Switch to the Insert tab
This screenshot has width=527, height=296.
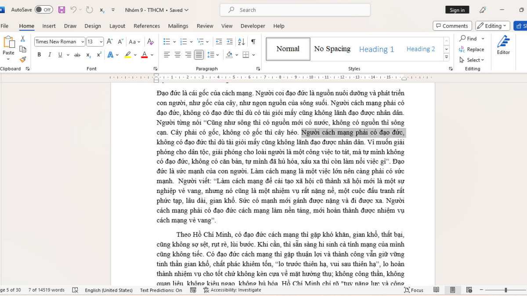(x=49, y=26)
